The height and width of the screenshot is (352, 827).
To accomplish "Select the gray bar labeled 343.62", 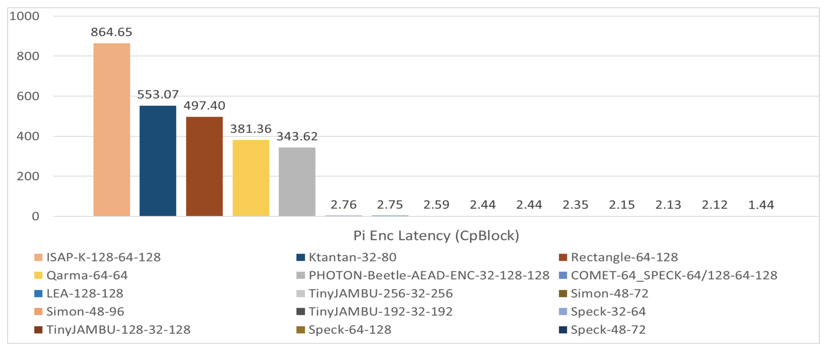I will pyautogui.click(x=297, y=182).
